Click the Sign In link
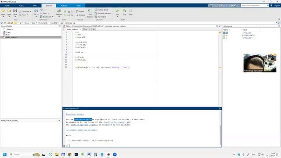Screen dimensions: 281x158 277,6
